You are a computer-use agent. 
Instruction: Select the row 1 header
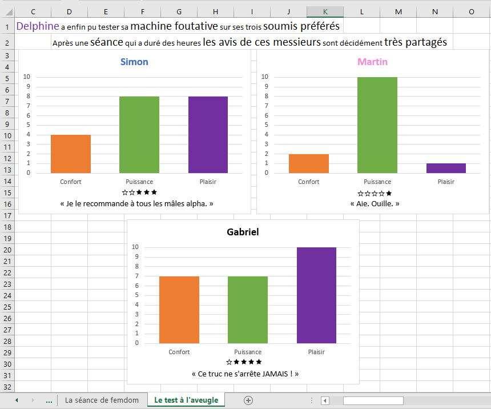coord(7,27)
